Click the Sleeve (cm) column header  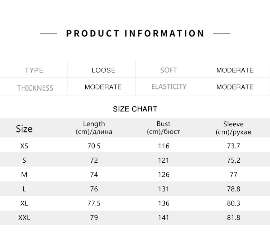tap(233, 128)
